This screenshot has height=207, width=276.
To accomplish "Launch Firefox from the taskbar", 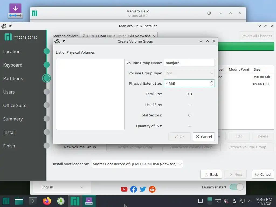I will point(47,201).
